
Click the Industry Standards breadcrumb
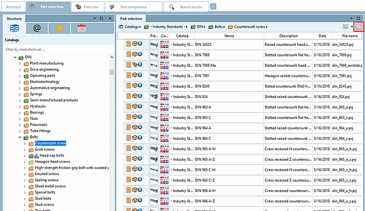pos(167,27)
